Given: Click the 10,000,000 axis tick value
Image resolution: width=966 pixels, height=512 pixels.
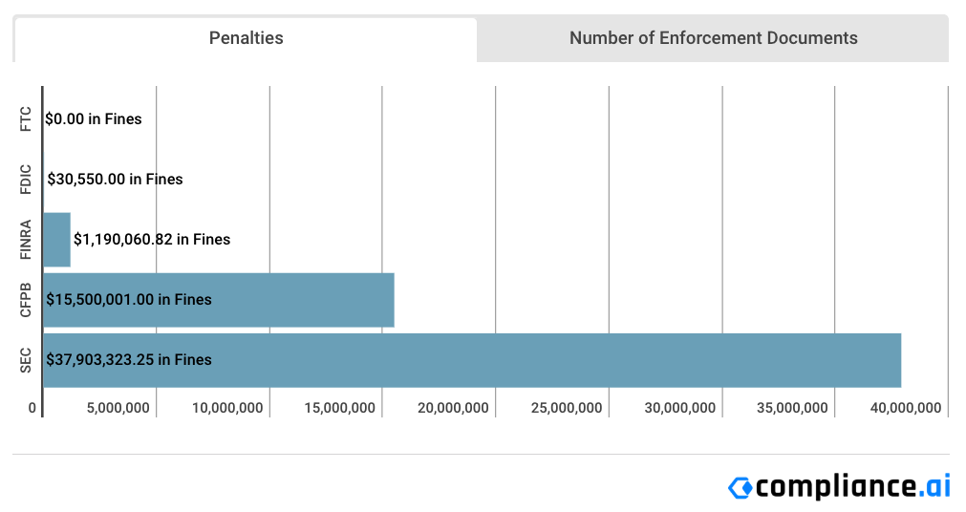Looking at the screenshot, I should (x=227, y=408).
